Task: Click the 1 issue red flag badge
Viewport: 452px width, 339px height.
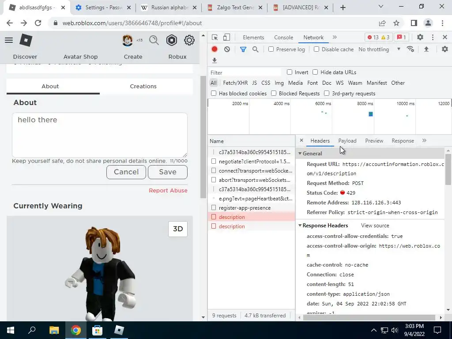Action: click(401, 37)
